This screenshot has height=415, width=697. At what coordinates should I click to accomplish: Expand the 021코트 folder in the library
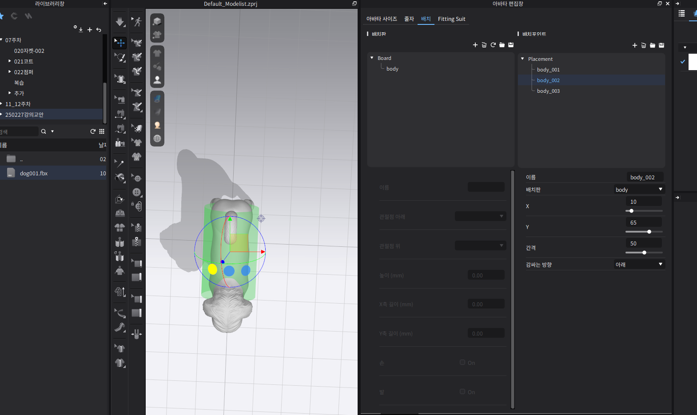tap(10, 61)
